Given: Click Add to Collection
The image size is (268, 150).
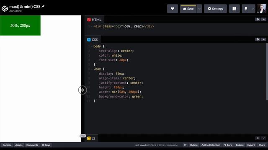Looking at the screenshot, I should tap(211, 145).
